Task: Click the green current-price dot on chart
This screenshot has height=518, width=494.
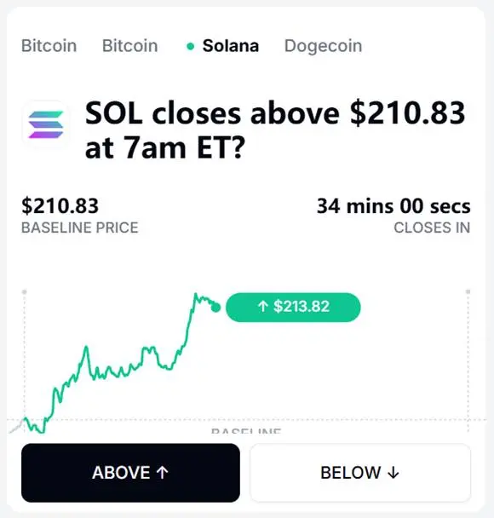Action: click(x=215, y=308)
